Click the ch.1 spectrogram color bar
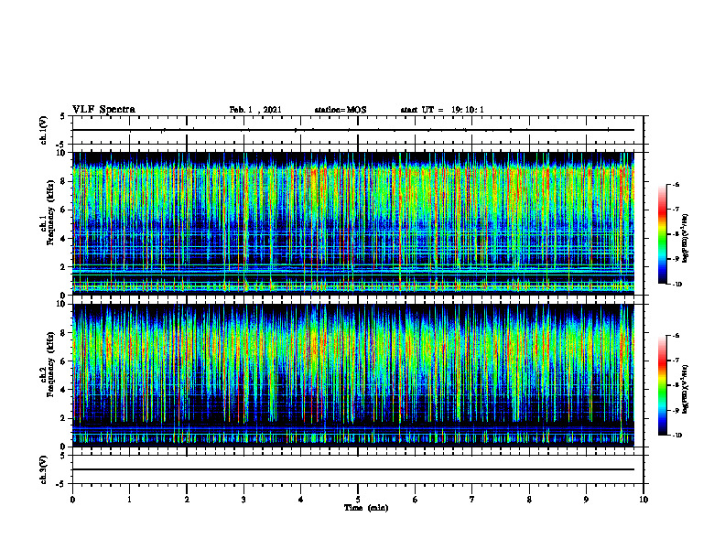The width and height of the screenshot is (725, 560). [x=662, y=234]
